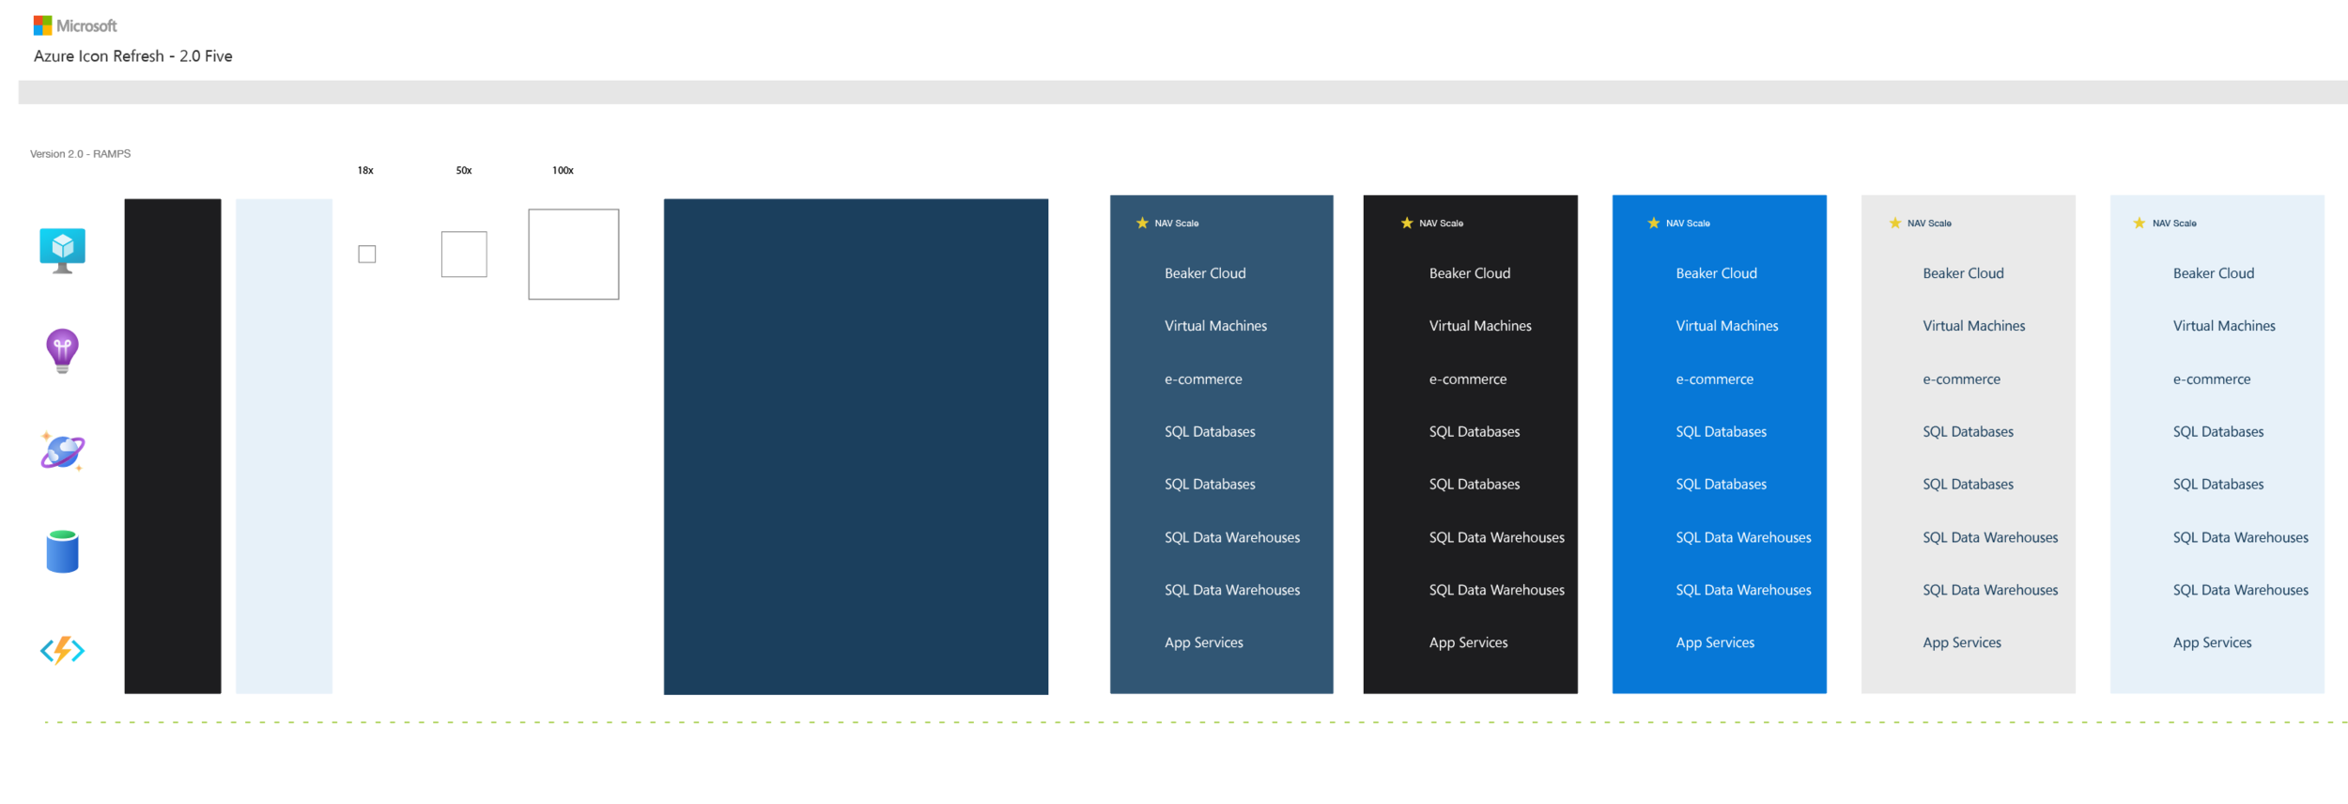2348x804 pixels.
Task: Select the Virtual Machine monitor icon
Action: pyautogui.click(x=63, y=251)
